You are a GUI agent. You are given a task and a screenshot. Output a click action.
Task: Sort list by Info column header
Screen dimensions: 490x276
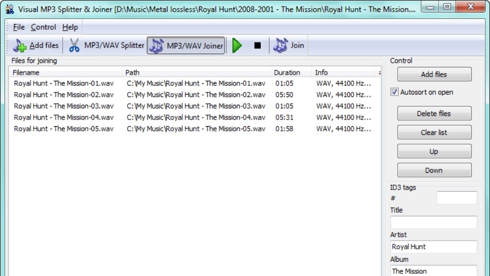click(343, 73)
